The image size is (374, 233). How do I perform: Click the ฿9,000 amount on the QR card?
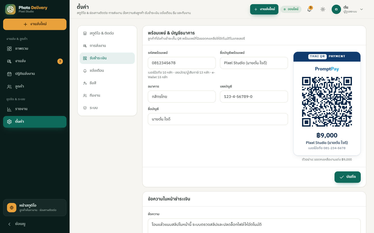[327, 135]
